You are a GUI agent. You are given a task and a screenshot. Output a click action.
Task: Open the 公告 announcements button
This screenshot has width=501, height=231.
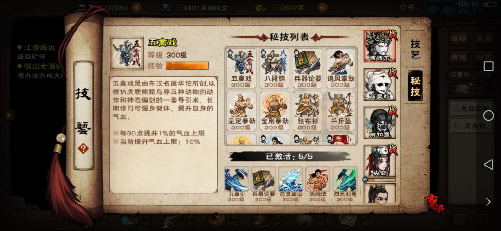pyautogui.click(x=407, y=8)
